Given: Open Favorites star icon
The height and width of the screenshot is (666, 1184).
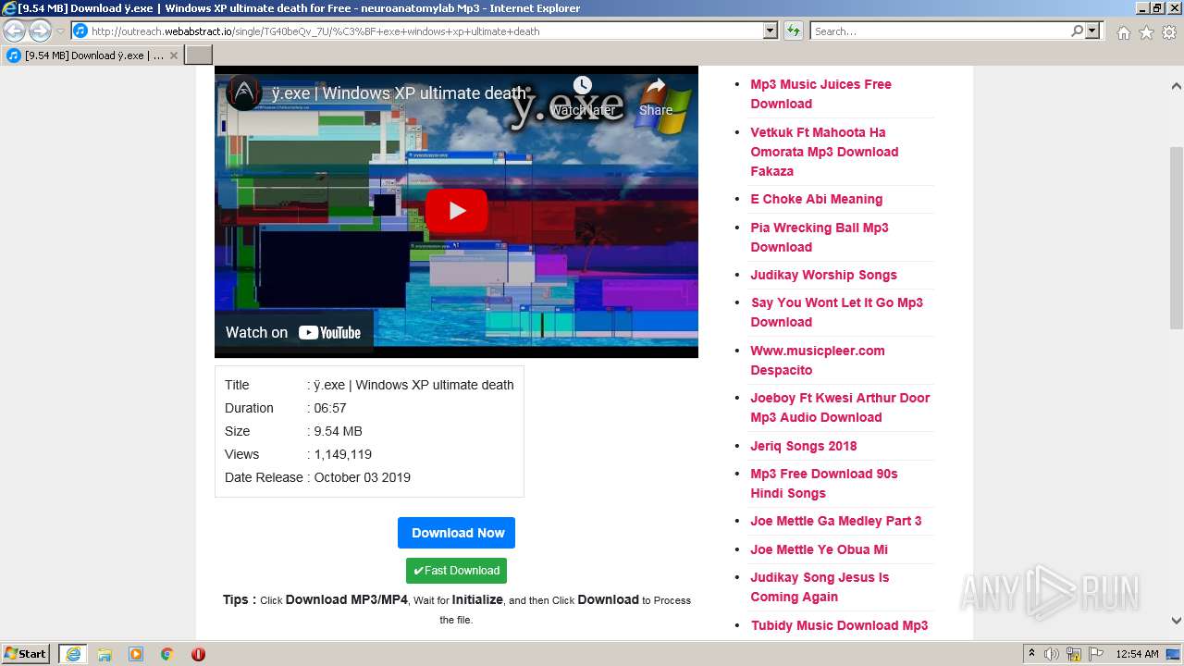Looking at the screenshot, I should click(x=1146, y=32).
